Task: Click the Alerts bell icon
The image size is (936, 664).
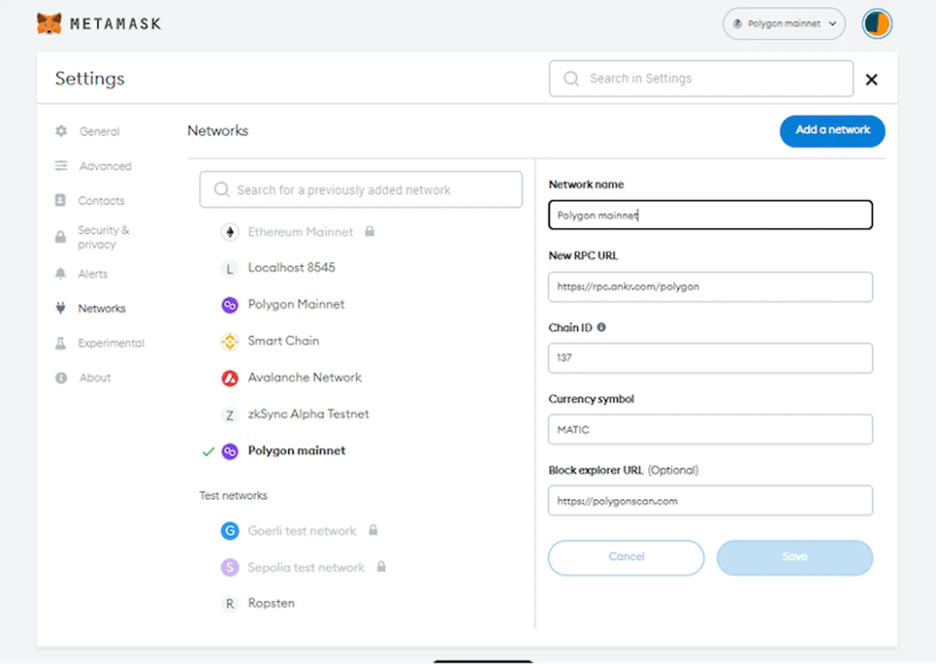Action: [60, 274]
